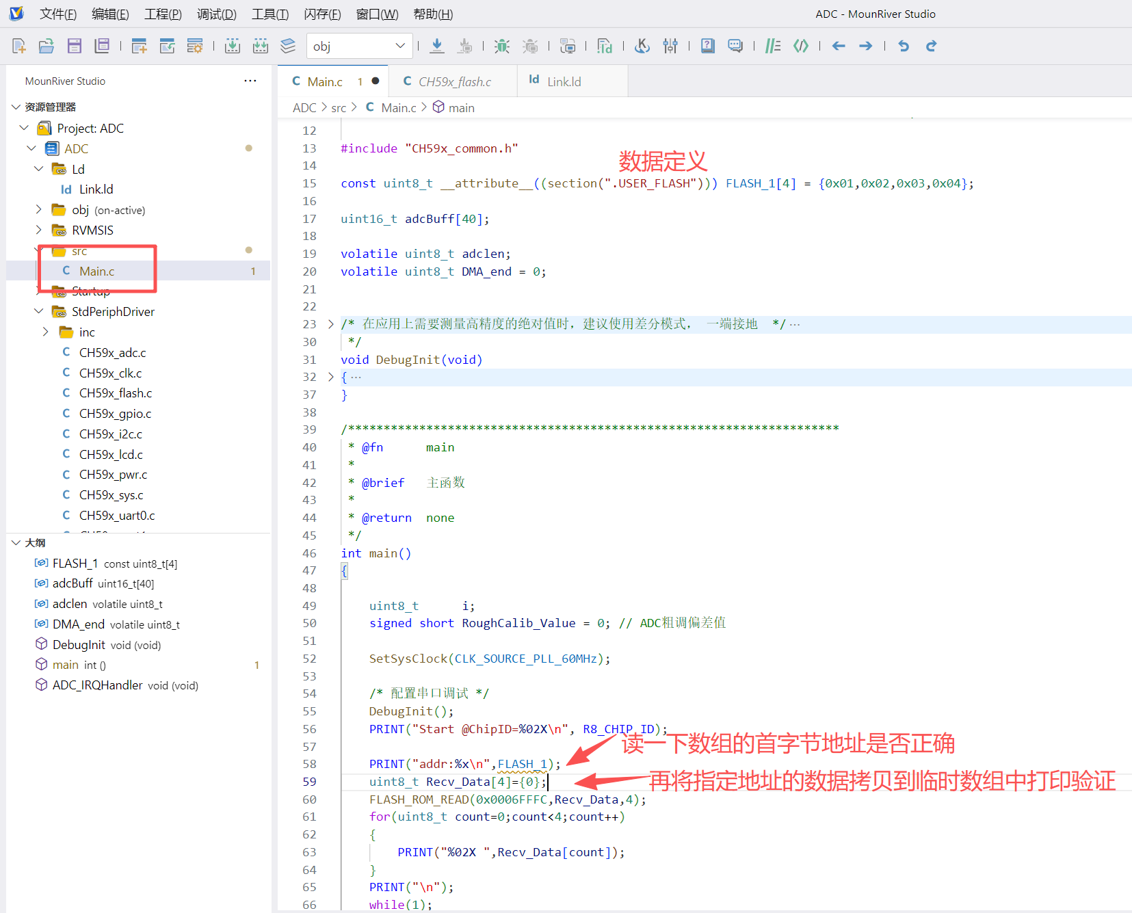Switch to the CH59x_flash.c editor tab
Image resolution: width=1132 pixels, height=913 pixels.
tap(453, 81)
